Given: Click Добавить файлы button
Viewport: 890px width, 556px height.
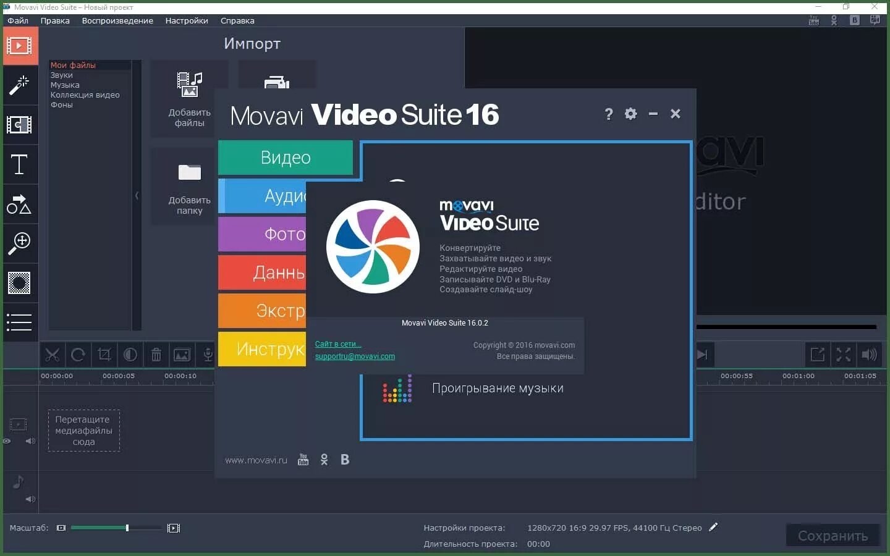Looking at the screenshot, I should tap(190, 99).
